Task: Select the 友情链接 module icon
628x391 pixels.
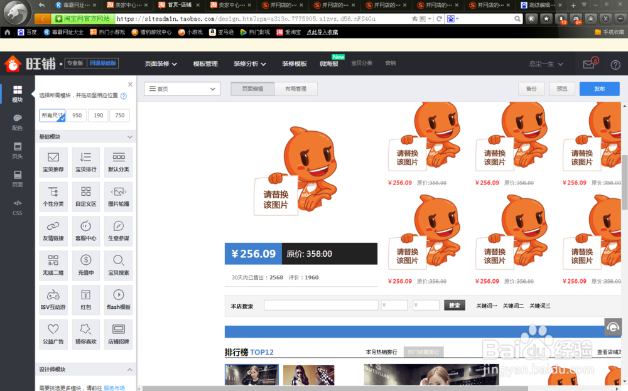Action: click(53, 231)
